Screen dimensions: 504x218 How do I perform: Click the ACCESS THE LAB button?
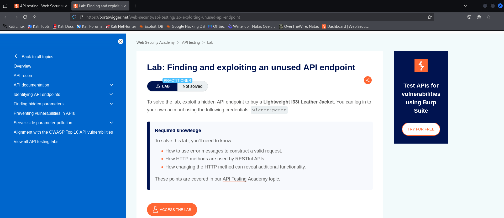[x=172, y=210]
